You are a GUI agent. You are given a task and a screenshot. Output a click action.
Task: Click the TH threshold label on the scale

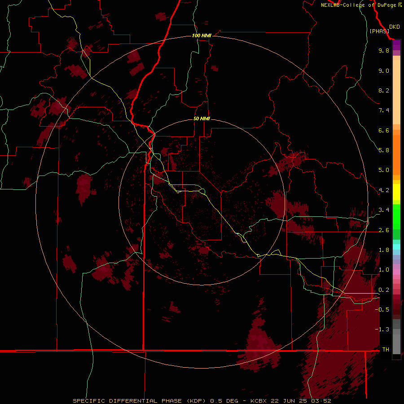pos(386,350)
